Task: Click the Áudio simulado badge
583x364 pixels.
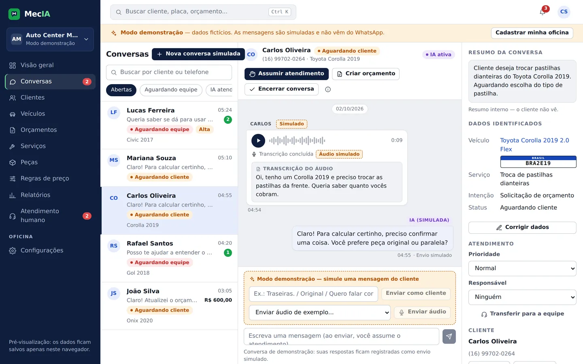Action: [339, 154]
